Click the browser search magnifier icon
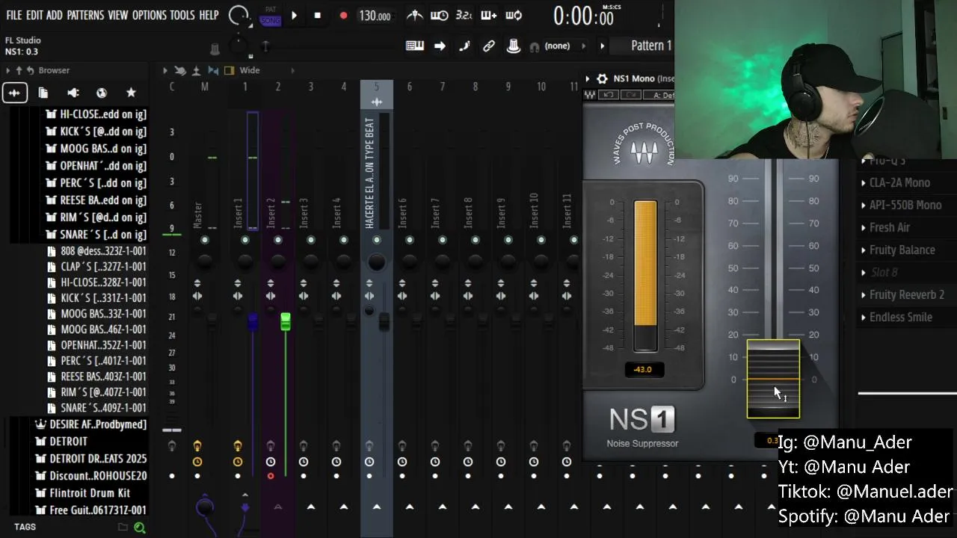This screenshot has width=957, height=538. [139, 528]
